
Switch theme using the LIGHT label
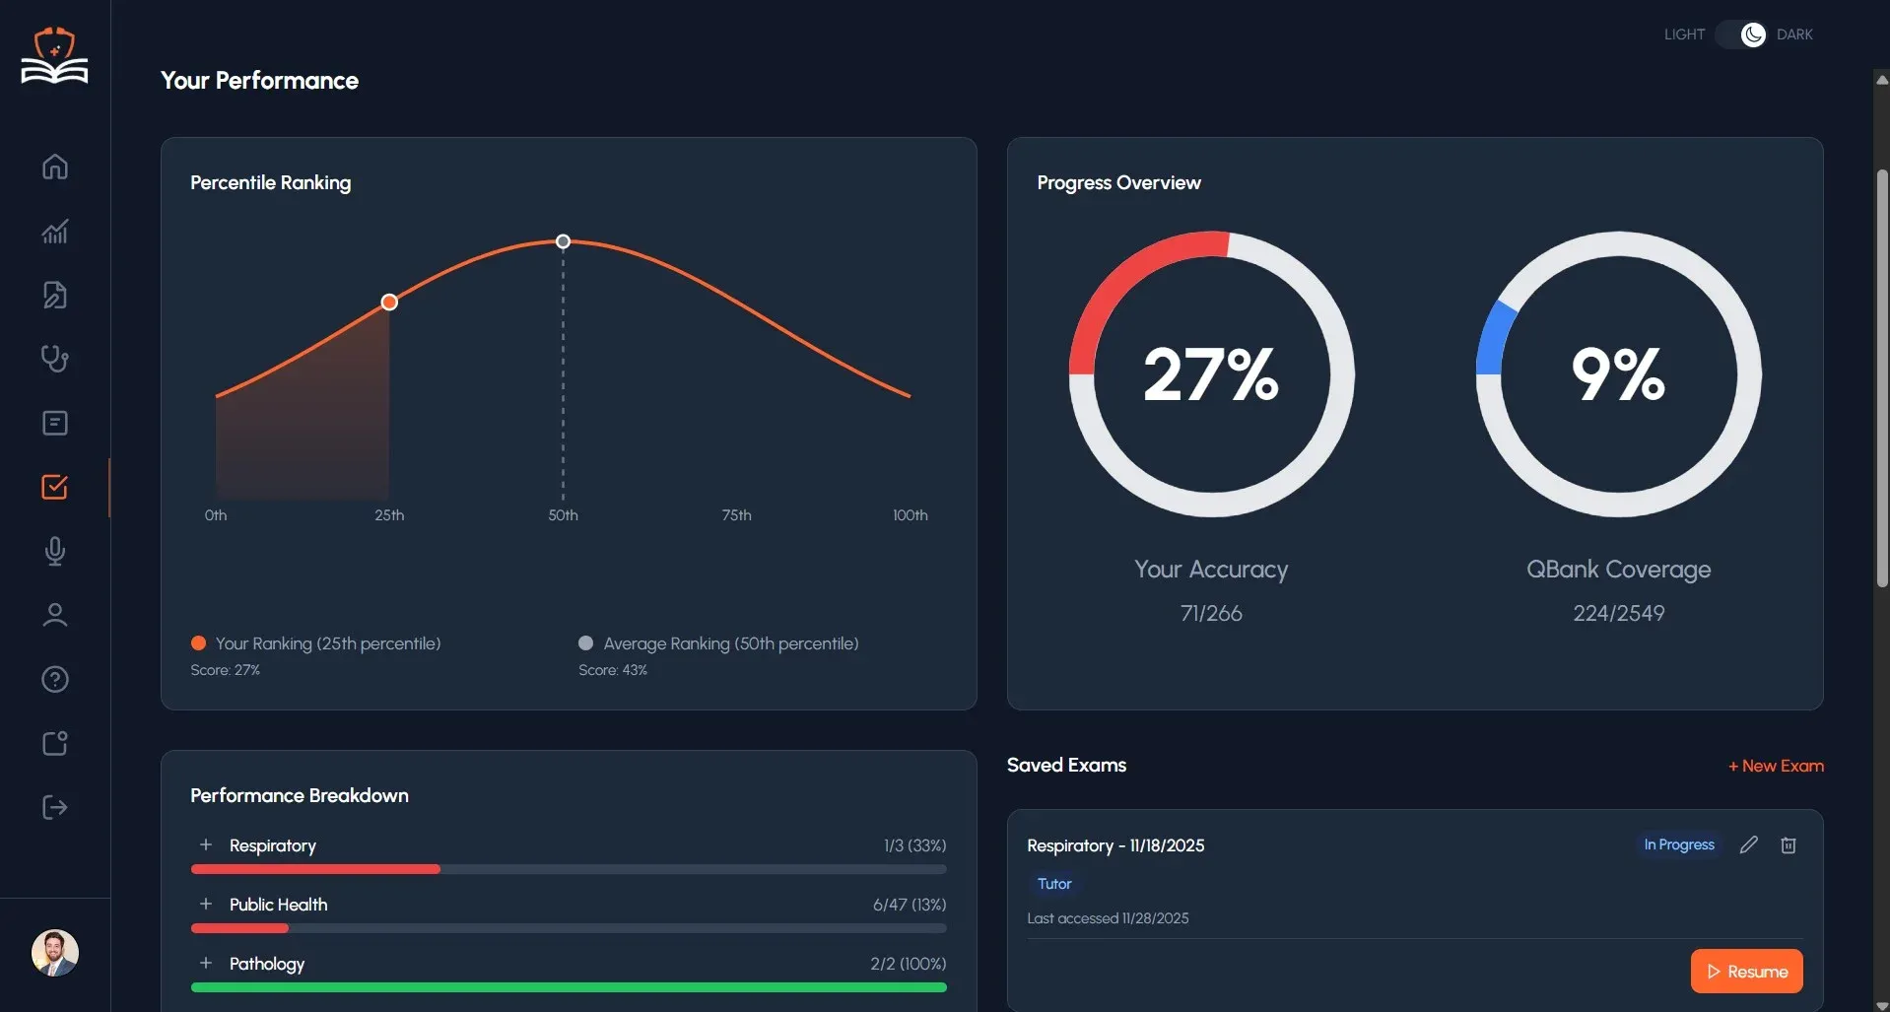[x=1683, y=34]
